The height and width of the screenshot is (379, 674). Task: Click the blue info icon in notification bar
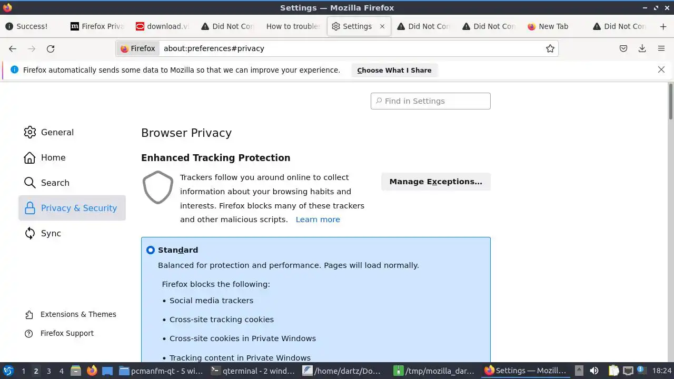pyautogui.click(x=14, y=69)
